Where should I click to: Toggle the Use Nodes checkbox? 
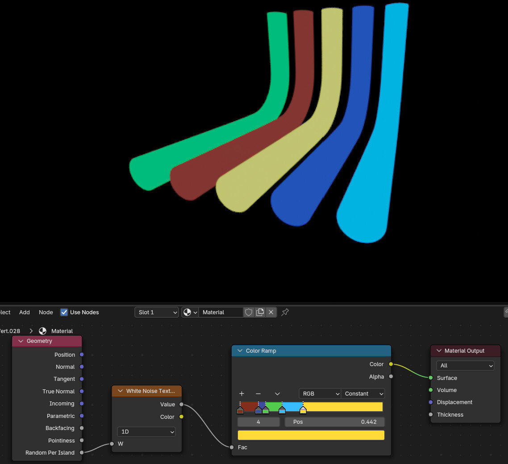coord(64,312)
